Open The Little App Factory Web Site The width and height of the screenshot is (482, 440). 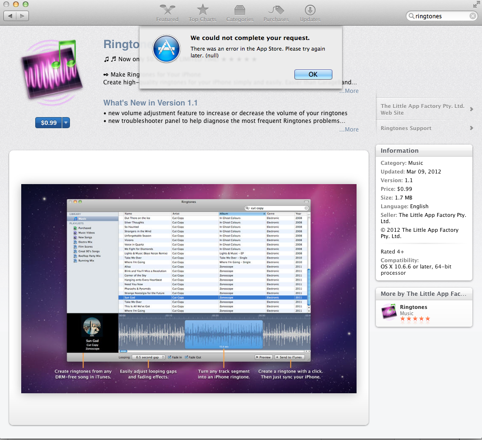point(422,109)
